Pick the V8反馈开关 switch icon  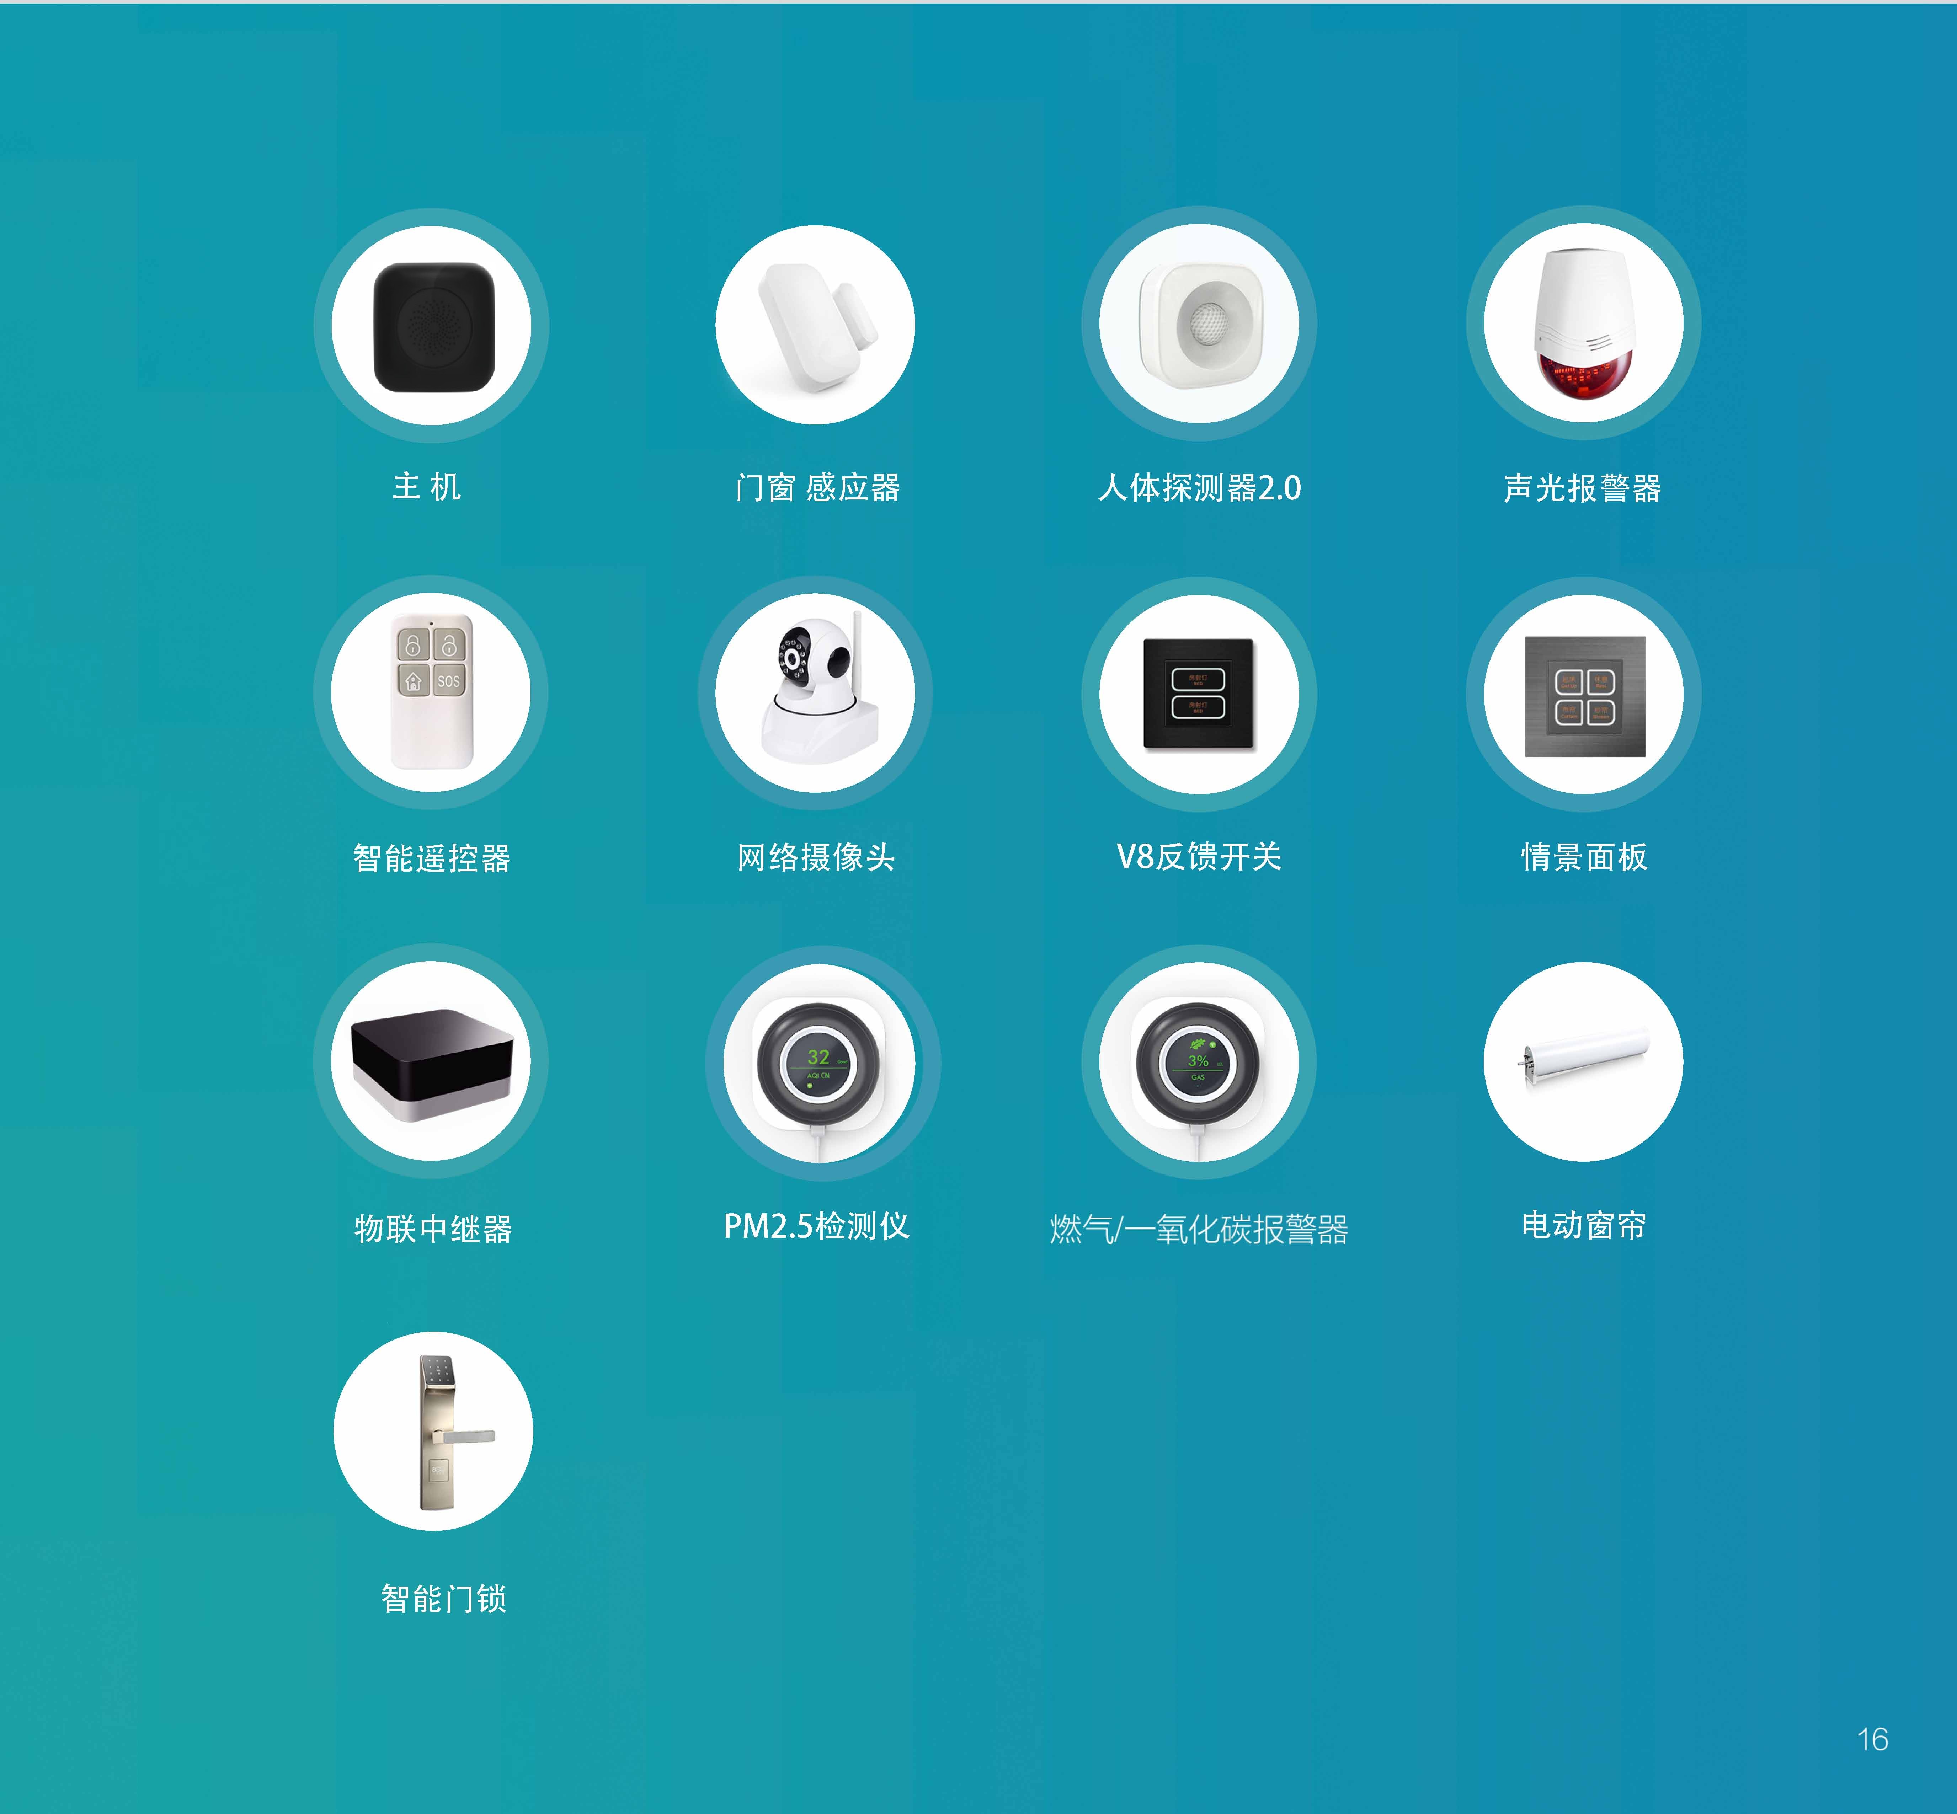(x=1199, y=694)
